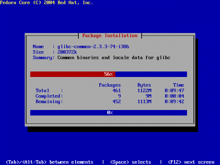Click completed packages value 9
Screen dimensions: 220x165
click(x=119, y=96)
